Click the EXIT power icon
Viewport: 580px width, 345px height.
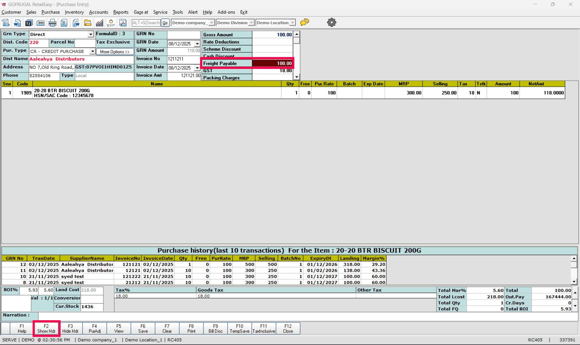coord(111,23)
